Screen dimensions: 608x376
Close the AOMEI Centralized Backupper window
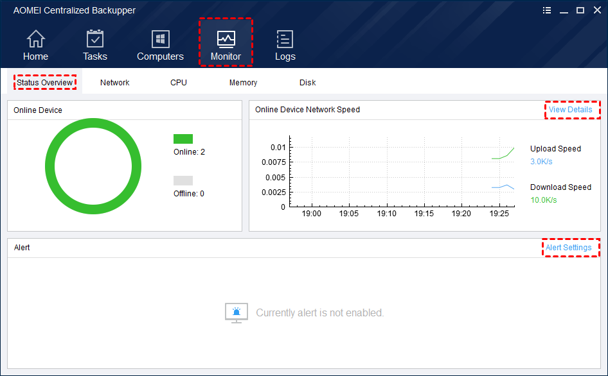tap(597, 10)
